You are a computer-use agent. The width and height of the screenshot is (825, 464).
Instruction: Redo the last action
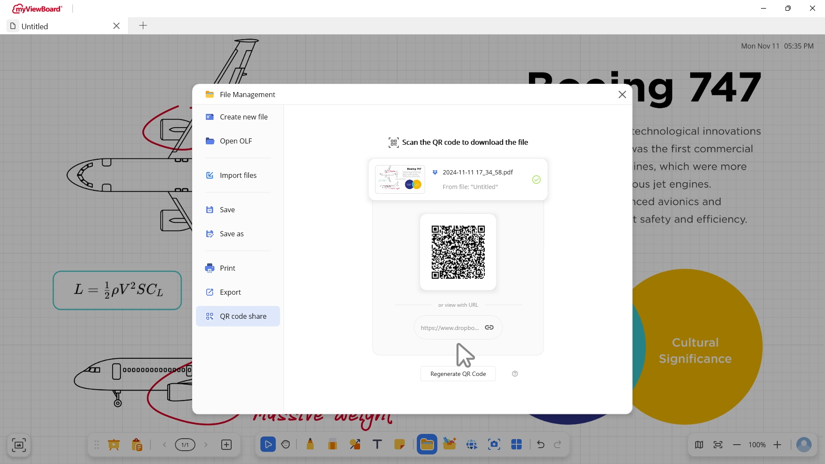point(558,445)
